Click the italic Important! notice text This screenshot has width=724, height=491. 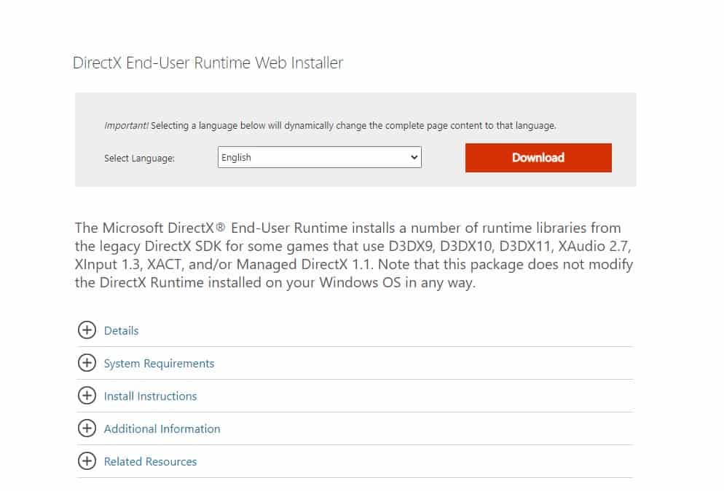tap(126, 125)
